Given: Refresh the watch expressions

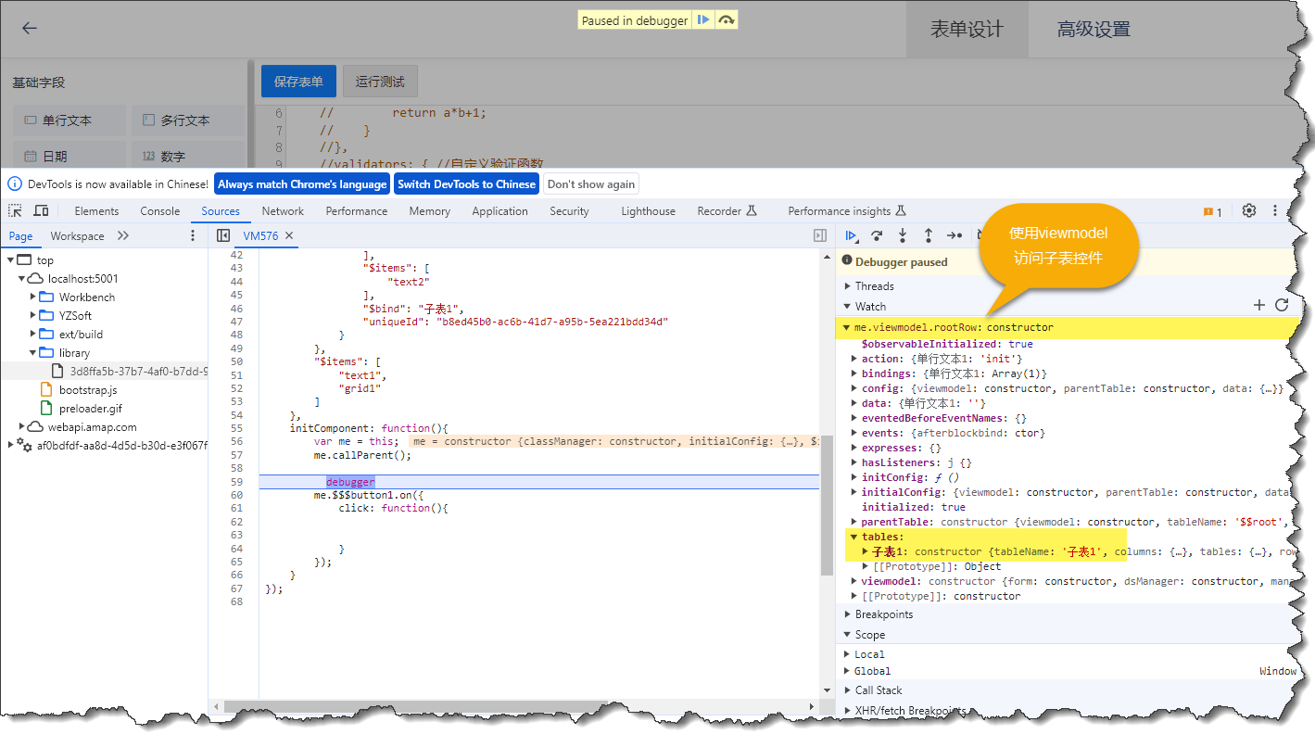Looking at the screenshot, I should click(x=1282, y=305).
